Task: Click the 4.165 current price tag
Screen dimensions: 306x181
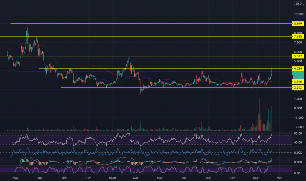Action: click(x=298, y=73)
